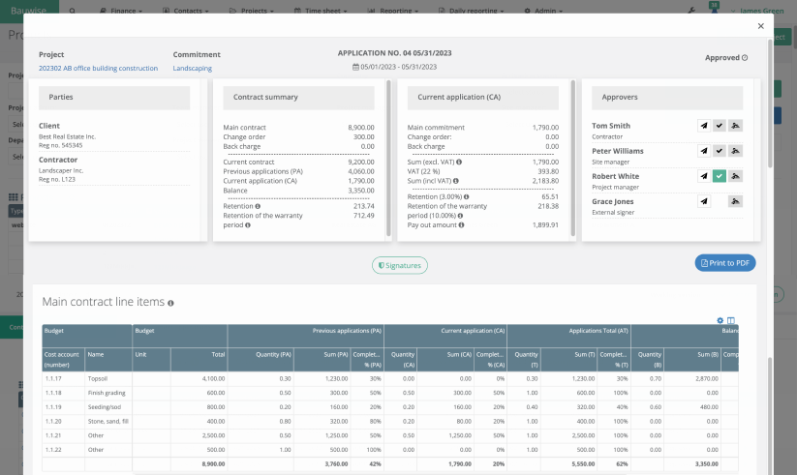Screen dimensions: 797x475
Task: Toggle approval checkmark for Peter Williams
Action: [719, 151]
